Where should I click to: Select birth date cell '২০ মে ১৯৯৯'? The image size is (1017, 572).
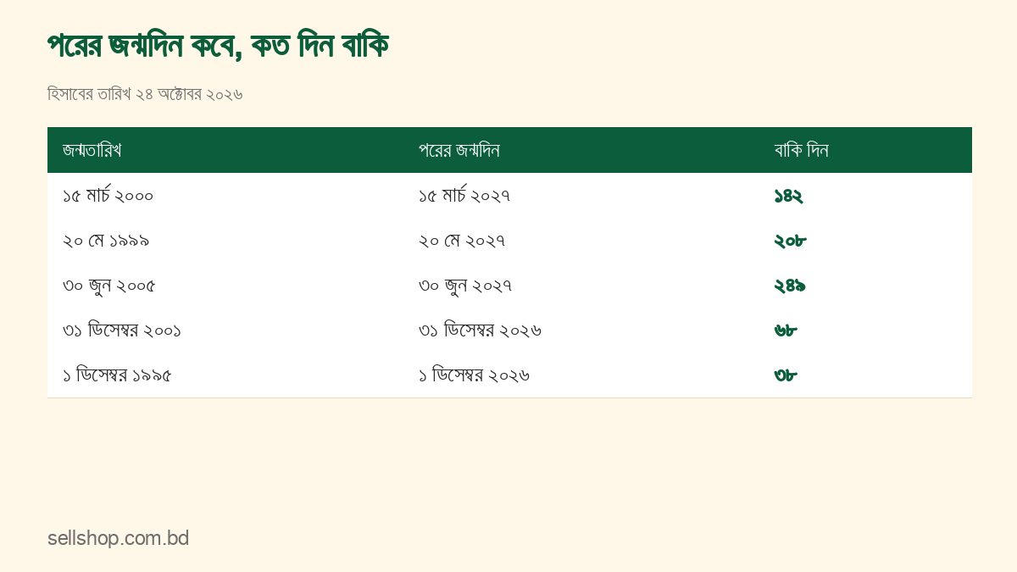point(106,241)
